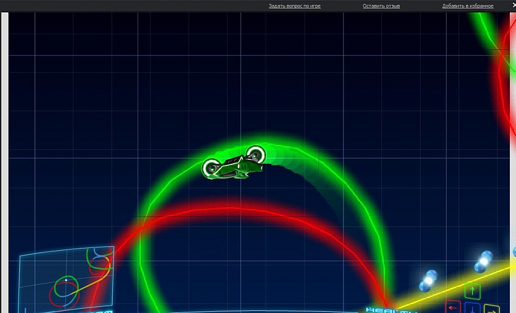Click the blue down arrow key icon
Viewport: 516px width, 313px height.
[x=473, y=308]
